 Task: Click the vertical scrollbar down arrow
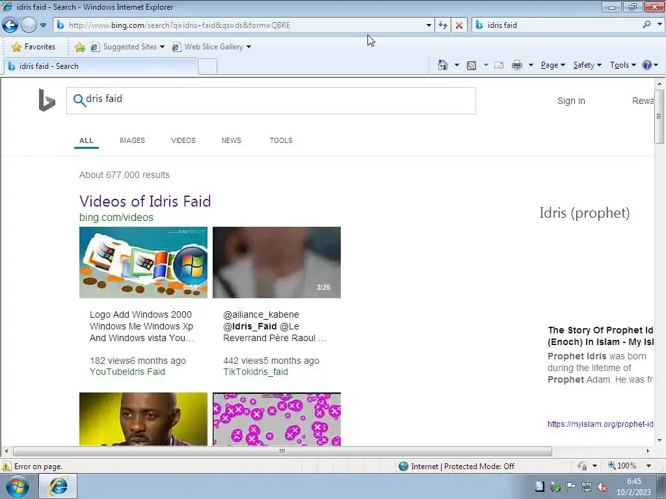coord(659,441)
